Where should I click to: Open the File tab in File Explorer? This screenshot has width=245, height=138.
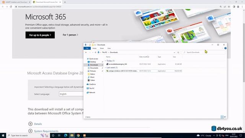(87, 48)
